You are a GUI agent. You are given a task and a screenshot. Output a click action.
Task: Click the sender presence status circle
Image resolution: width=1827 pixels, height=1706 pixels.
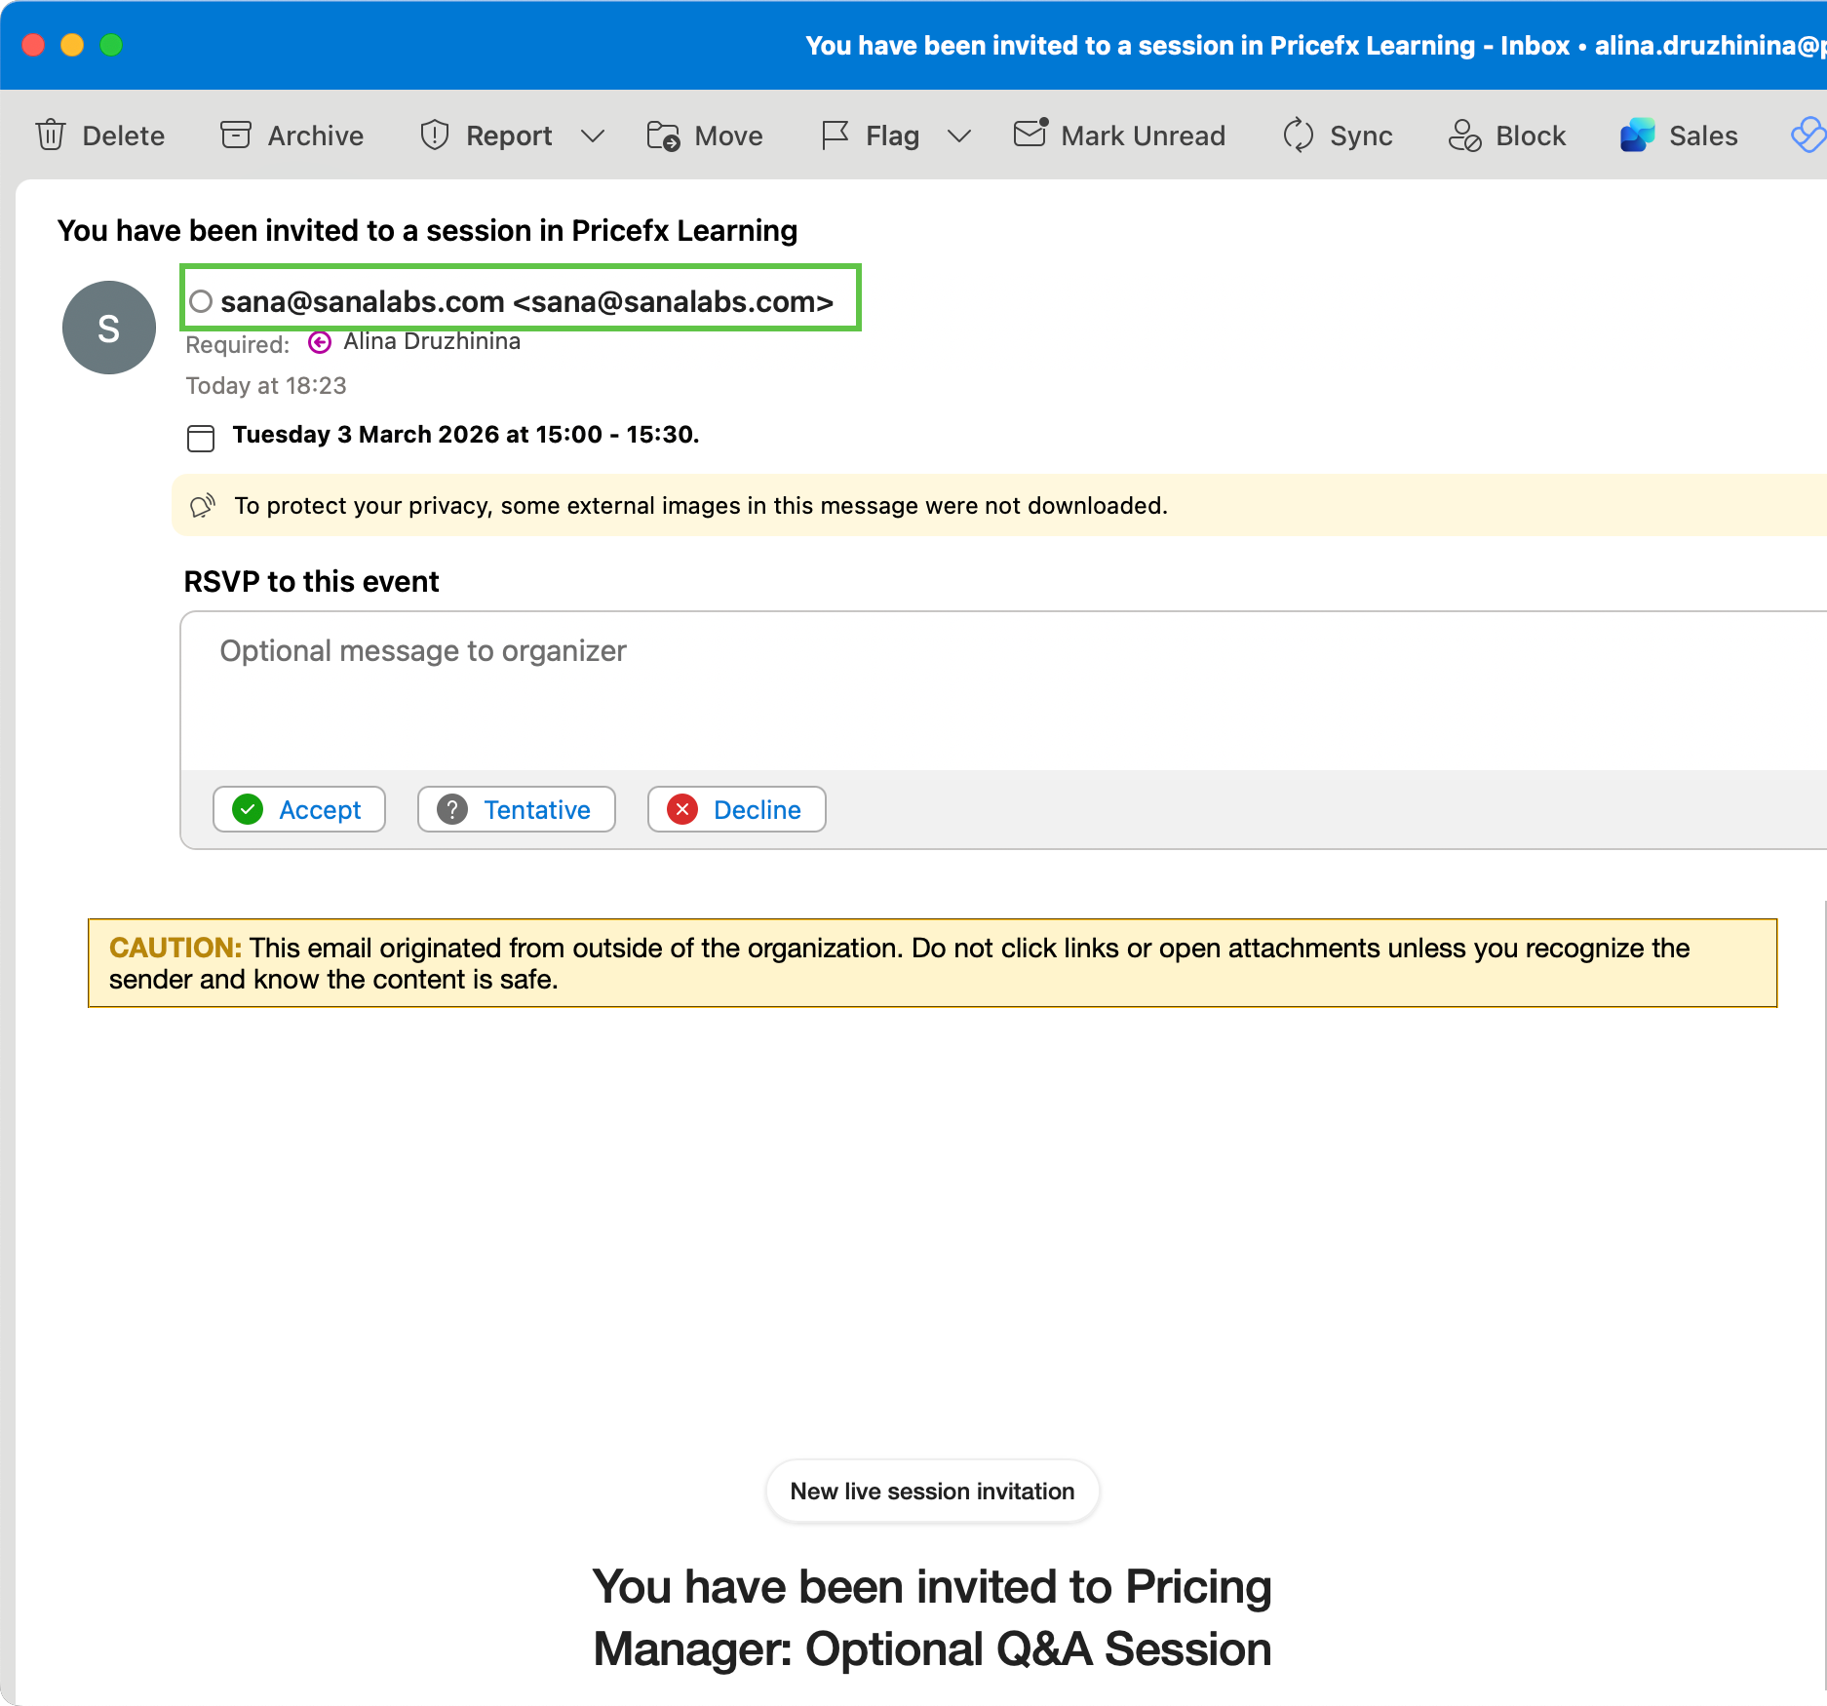pos(201,301)
